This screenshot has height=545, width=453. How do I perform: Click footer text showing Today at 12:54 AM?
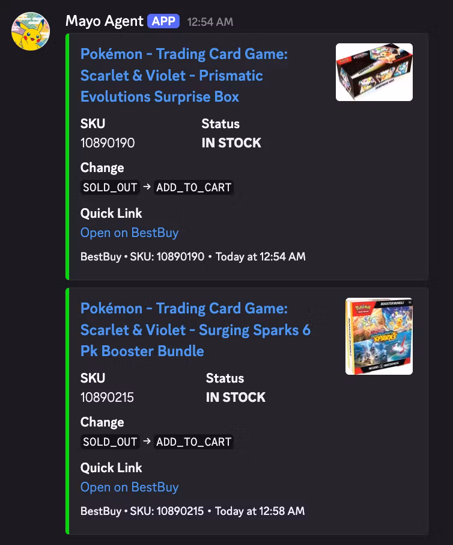click(261, 256)
